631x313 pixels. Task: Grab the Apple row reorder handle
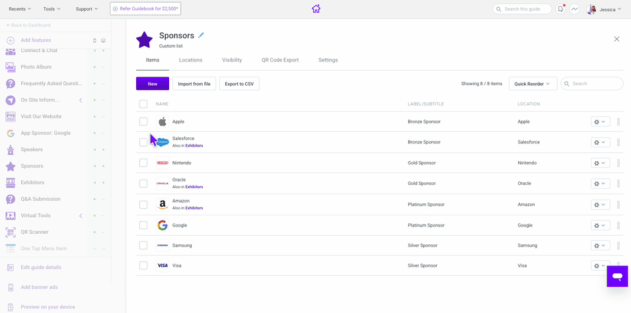(x=618, y=122)
